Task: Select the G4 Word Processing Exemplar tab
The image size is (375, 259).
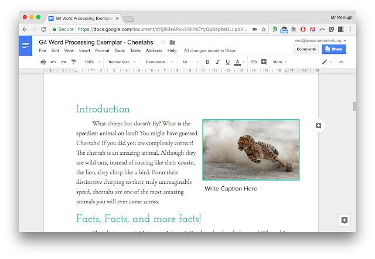Action: 84,18
